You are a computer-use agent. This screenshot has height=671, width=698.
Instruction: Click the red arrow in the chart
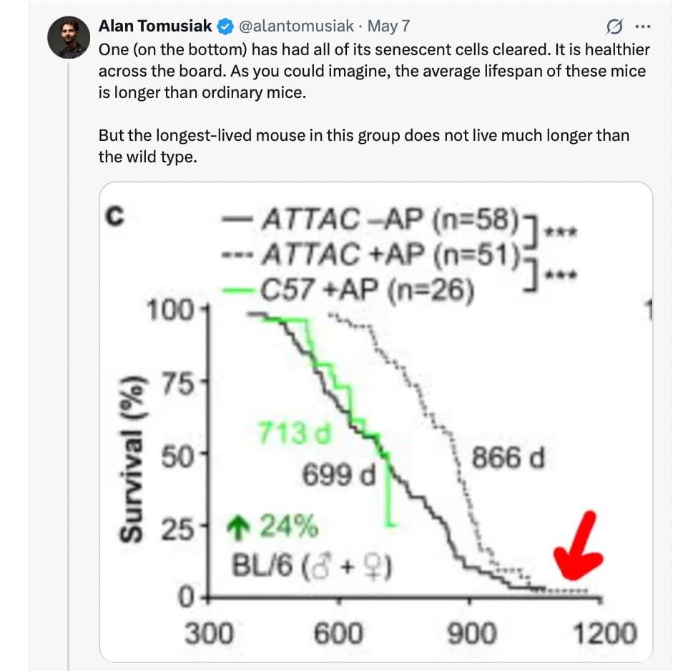[578, 546]
